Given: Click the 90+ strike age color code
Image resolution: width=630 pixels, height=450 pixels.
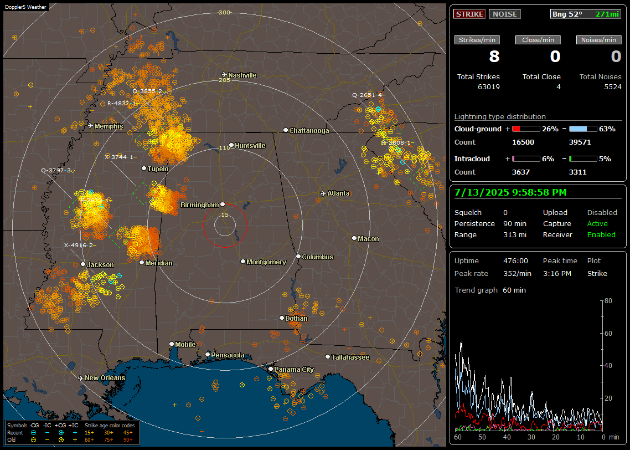Looking at the screenshot, I should coord(128,440).
